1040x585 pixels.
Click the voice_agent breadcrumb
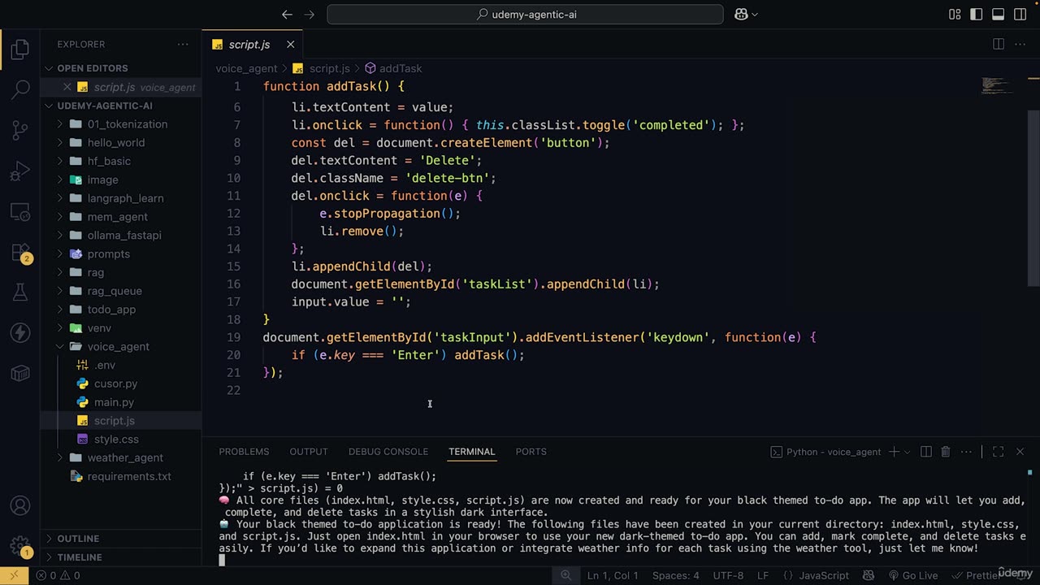pyautogui.click(x=246, y=68)
